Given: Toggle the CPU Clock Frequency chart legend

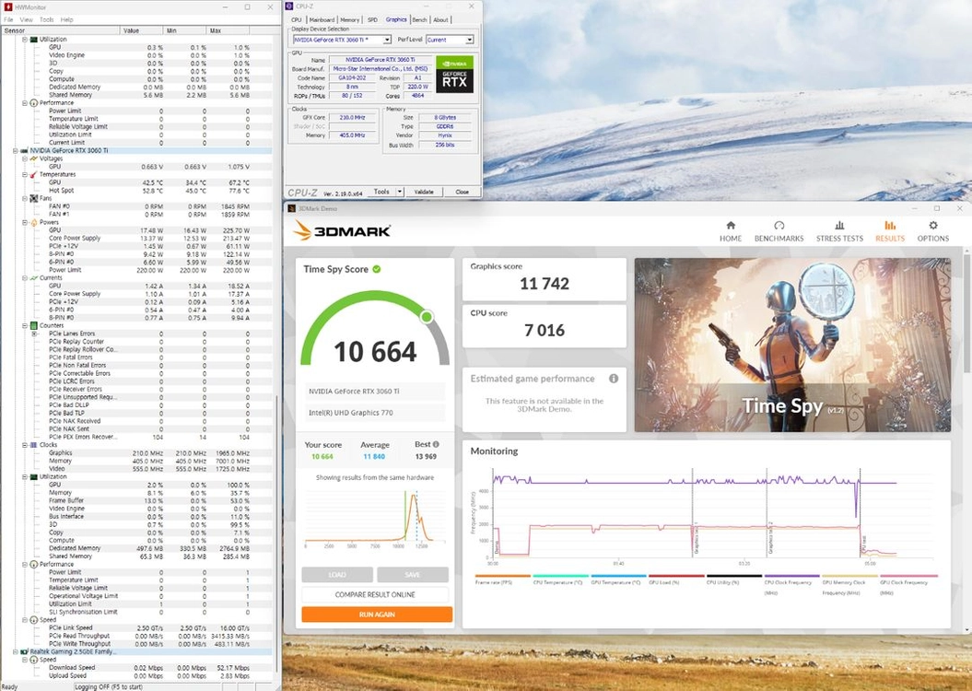Looking at the screenshot, I should pyautogui.click(x=791, y=585).
